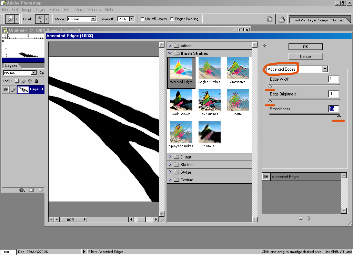Screen dimensions: 353x255
Task: Click the new effect layer icon
Action: click(301, 218)
